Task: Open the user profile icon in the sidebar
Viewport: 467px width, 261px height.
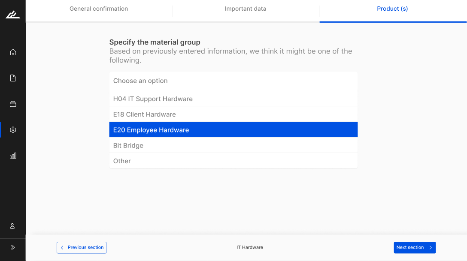Action: pyautogui.click(x=13, y=226)
